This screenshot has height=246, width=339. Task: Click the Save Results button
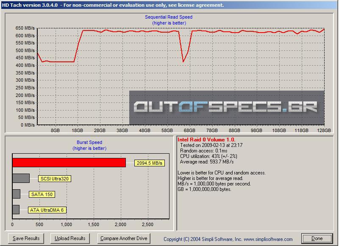tap(26, 238)
